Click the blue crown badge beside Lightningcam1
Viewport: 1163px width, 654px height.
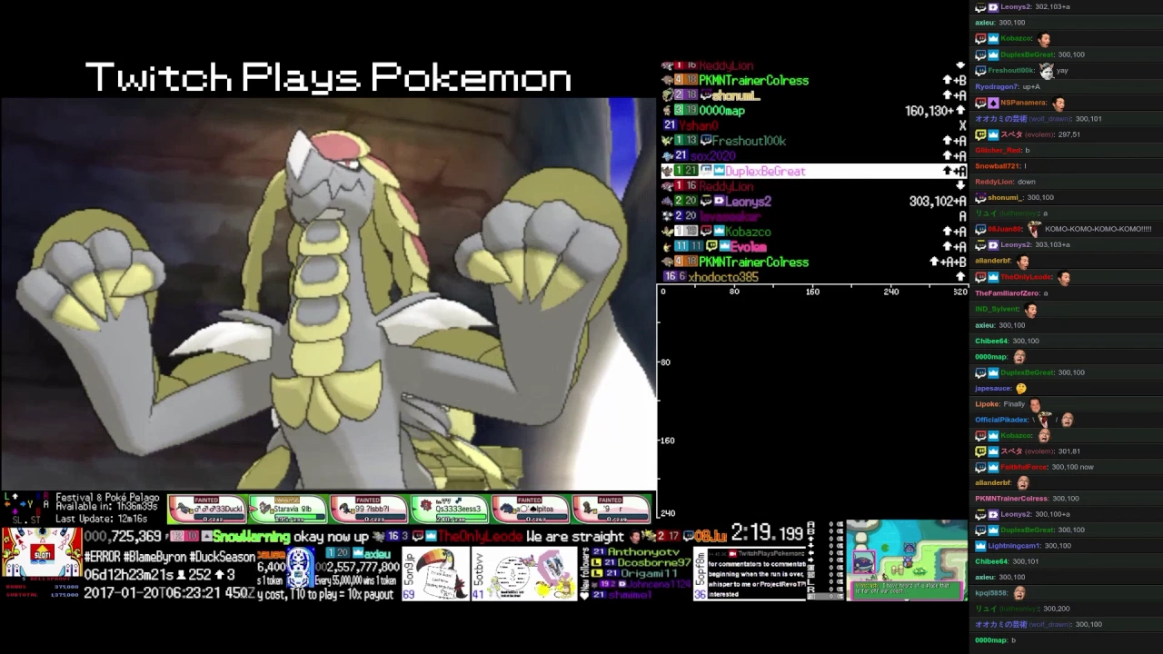point(980,546)
